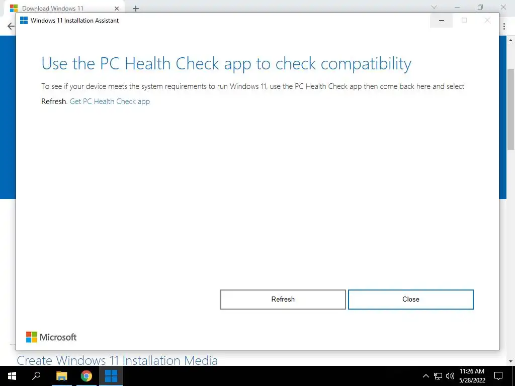Click the Create Windows 11 Installation Media heading

[117, 360]
